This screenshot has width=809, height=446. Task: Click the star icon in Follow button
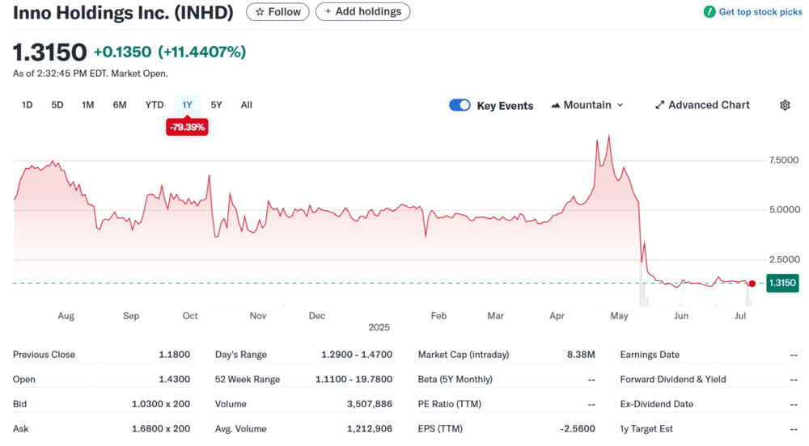pos(260,12)
